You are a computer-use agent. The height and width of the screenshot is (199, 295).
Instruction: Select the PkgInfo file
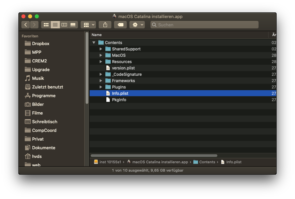119,100
